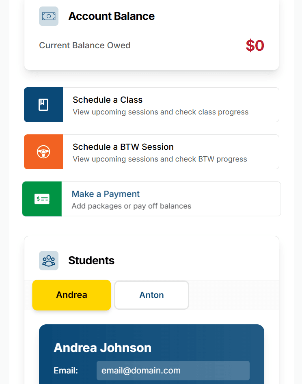Click the blue bookmark class icon
This screenshot has height=384, width=302.
[x=43, y=105]
